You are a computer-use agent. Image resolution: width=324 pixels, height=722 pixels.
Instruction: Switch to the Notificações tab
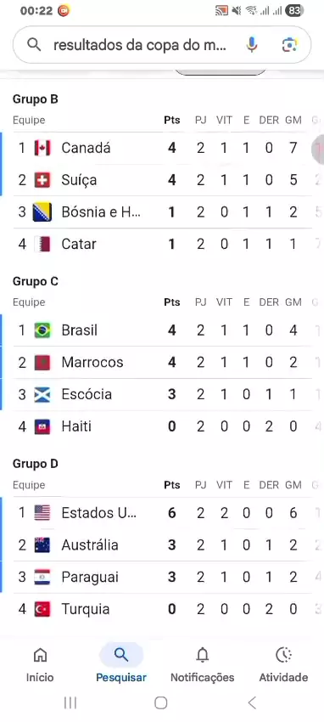(202, 664)
